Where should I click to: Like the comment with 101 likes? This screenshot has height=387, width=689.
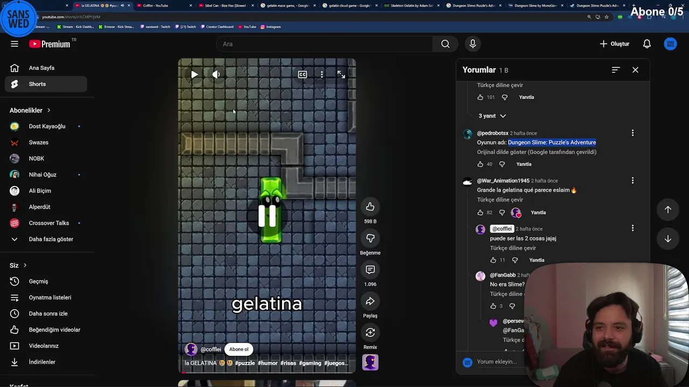click(480, 97)
